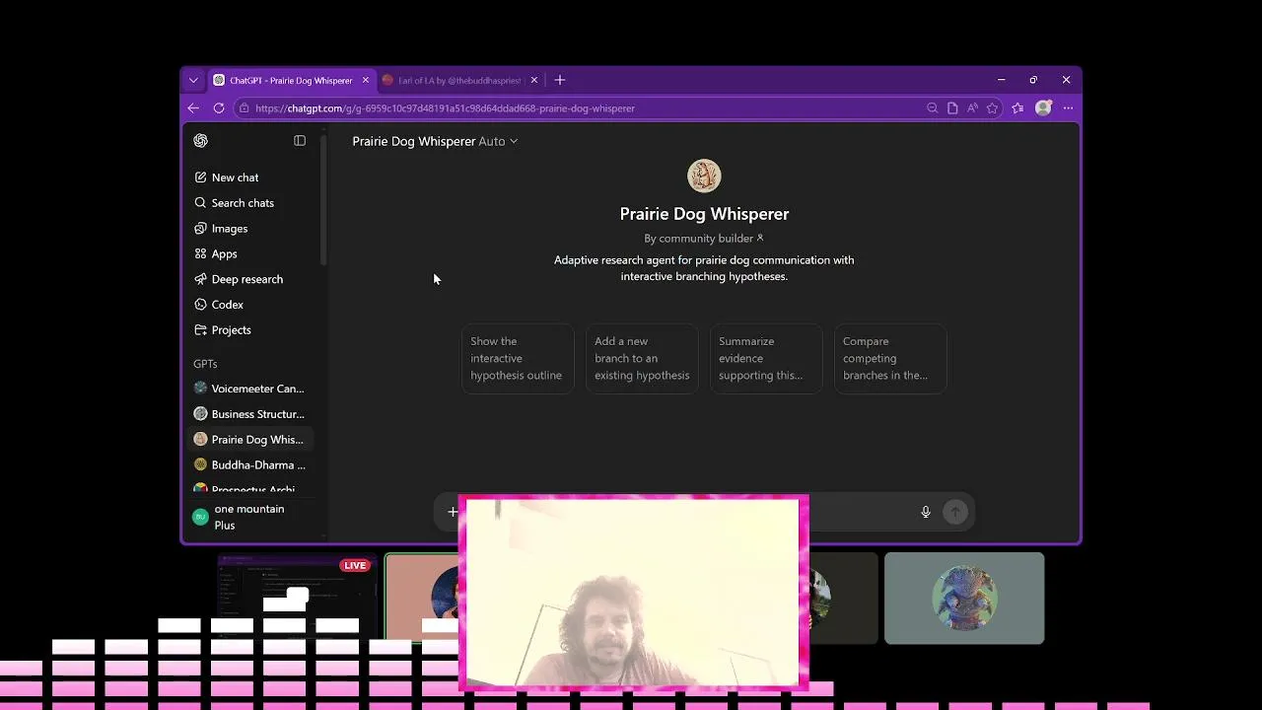Click the LIVE stream thumbnail
The height and width of the screenshot is (710, 1262).
coord(296,599)
